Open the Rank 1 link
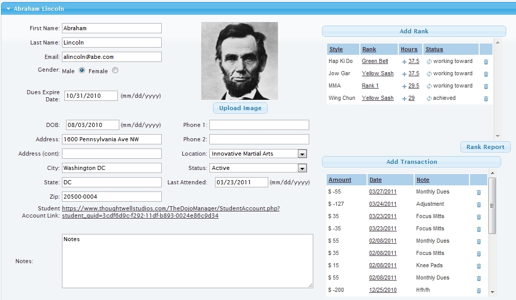The height and width of the screenshot is (300, 516). [x=370, y=86]
